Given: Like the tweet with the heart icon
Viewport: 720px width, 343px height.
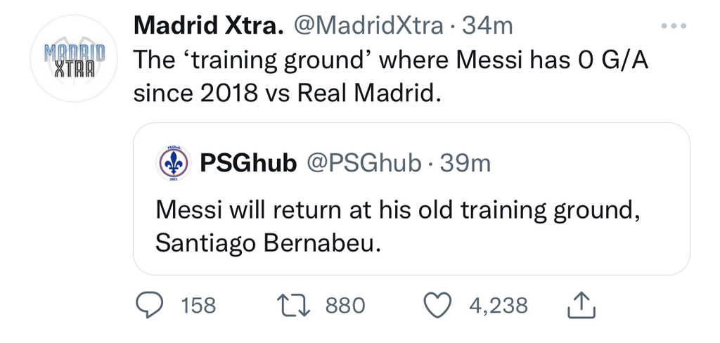Looking at the screenshot, I should coord(439,305).
